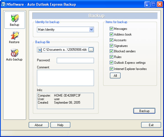This screenshot has height=137, width=164.
Task: Click the browse (...) button for the backup file
Action: [91, 50]
